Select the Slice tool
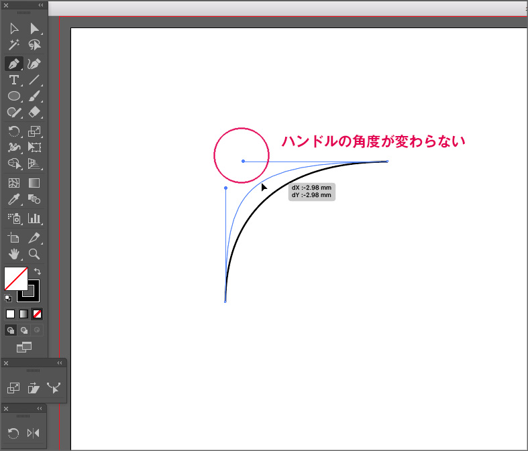Viewport: 528px width, 451px height. pos(34,238)
